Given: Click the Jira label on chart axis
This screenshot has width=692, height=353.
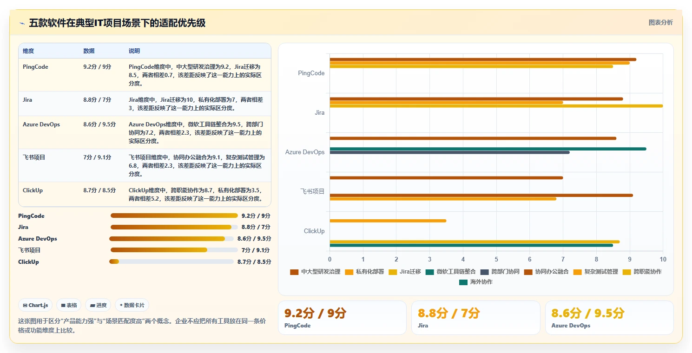Looking at the screenshot, I should [x=319, y=112].
